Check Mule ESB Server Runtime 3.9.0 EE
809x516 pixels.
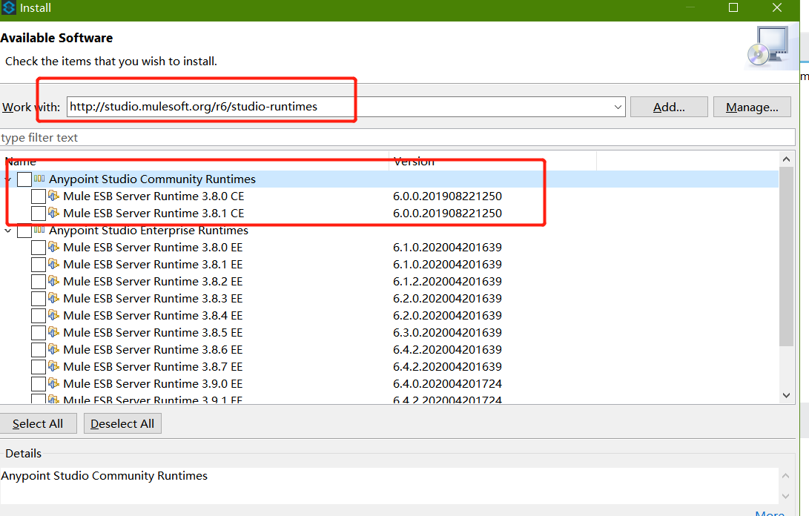pyautogui.click(x=38, y=383)
